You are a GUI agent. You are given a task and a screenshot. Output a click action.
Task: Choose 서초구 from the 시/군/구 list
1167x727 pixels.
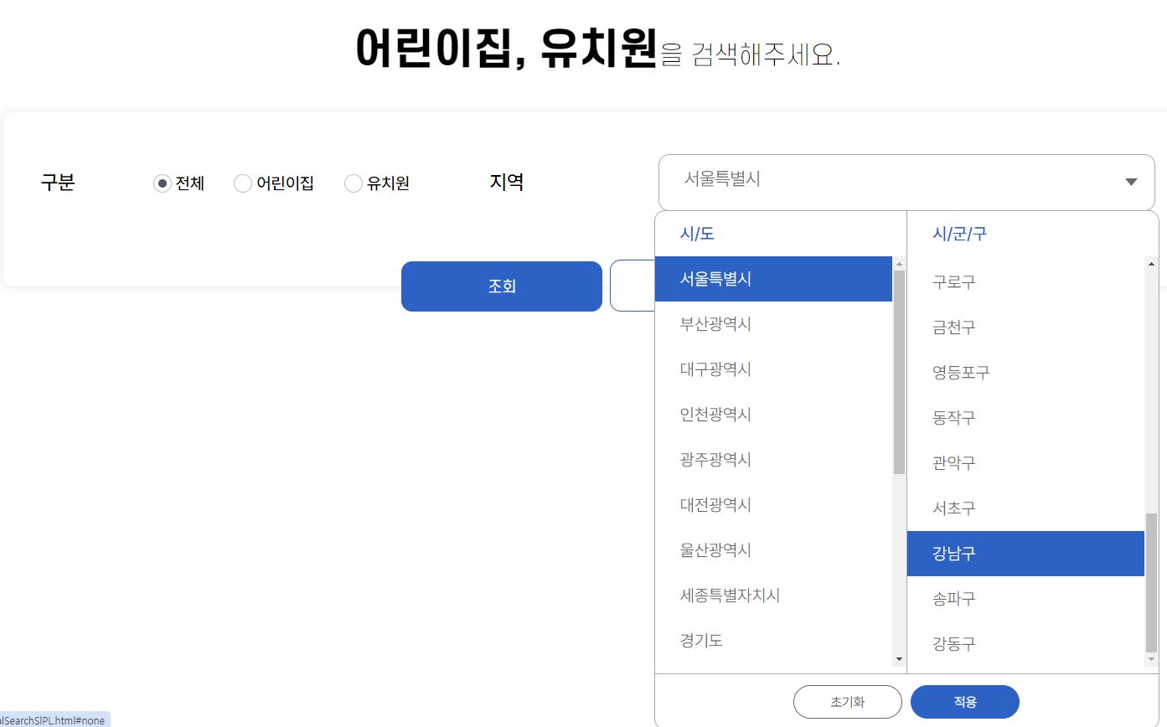tap(953, 508)
